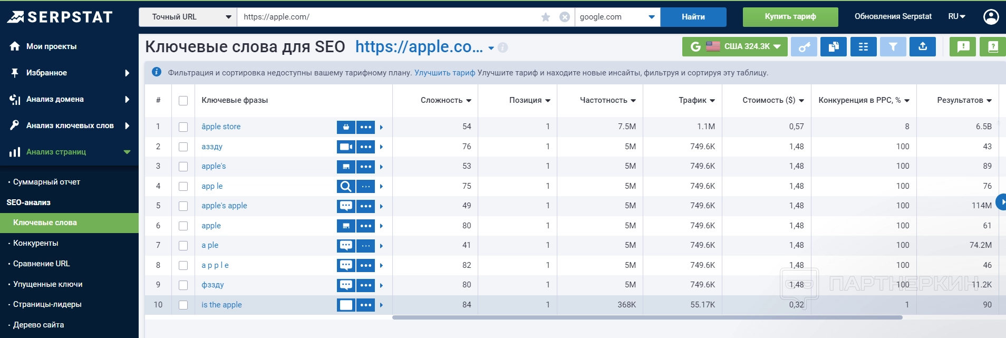Check the box for a ple row
1006x338 pixels.
[x=183, y=246]
